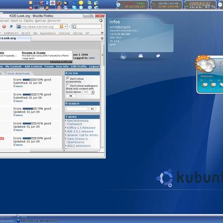The height and width of the screenshot is (223, 223).
Task: Click the page favicon in address bar
Action: 19,27
